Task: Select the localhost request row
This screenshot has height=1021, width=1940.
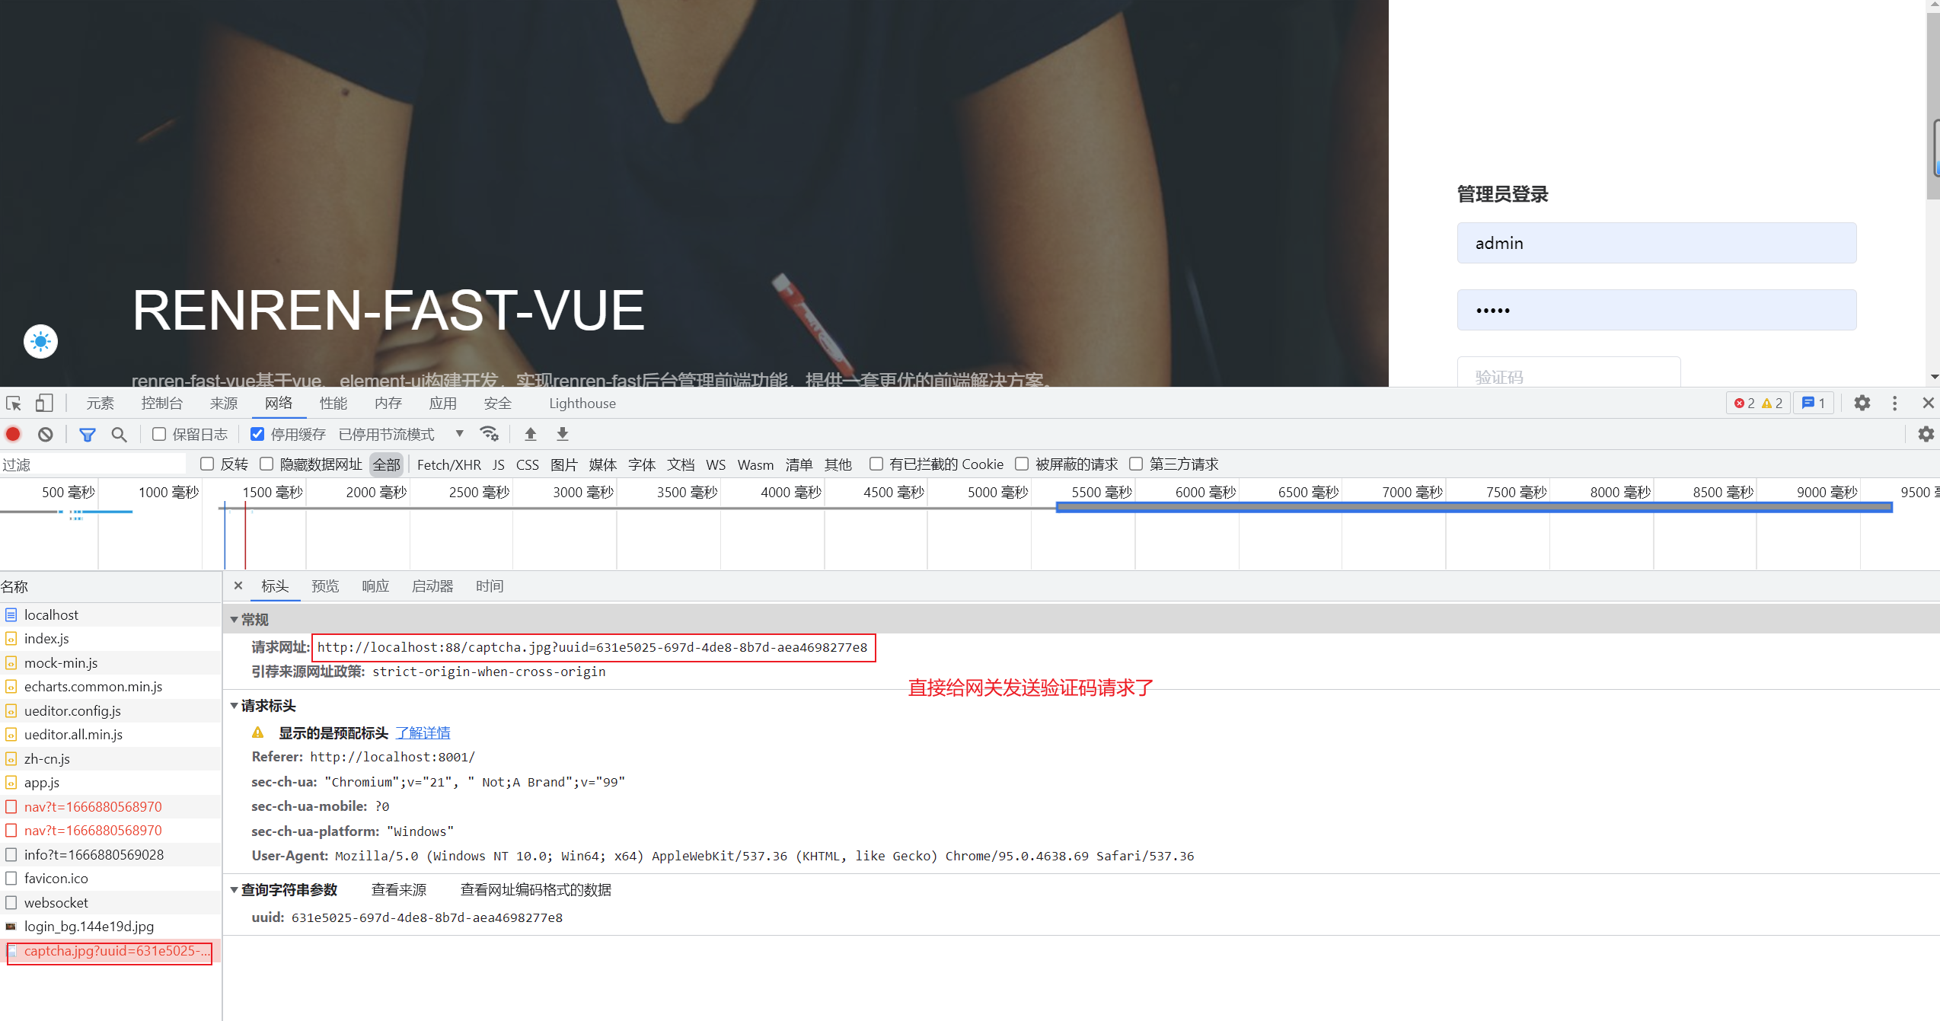Action: click(110, 614)
